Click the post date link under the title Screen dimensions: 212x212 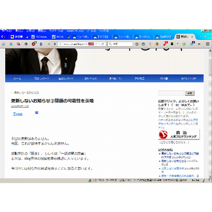tap(20, 106)
